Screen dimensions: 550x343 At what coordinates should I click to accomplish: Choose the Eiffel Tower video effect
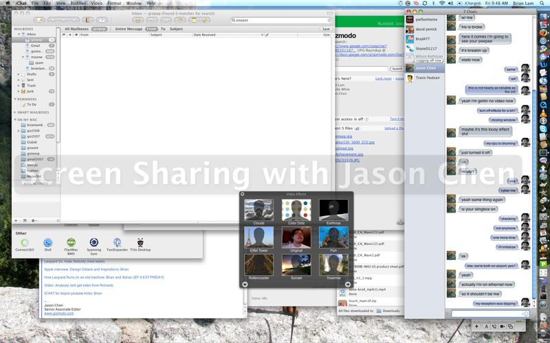tap(258, 239)
